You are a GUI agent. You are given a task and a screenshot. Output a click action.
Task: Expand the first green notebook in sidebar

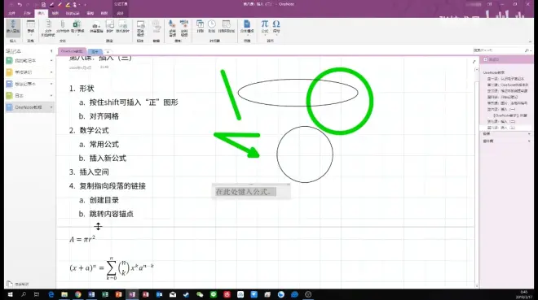coord(51,60)
